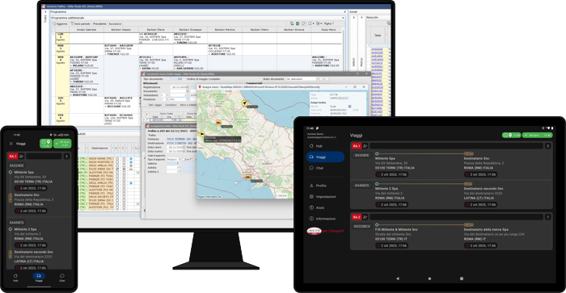Click the yellow arrow truck marker on map

[244, 103]
